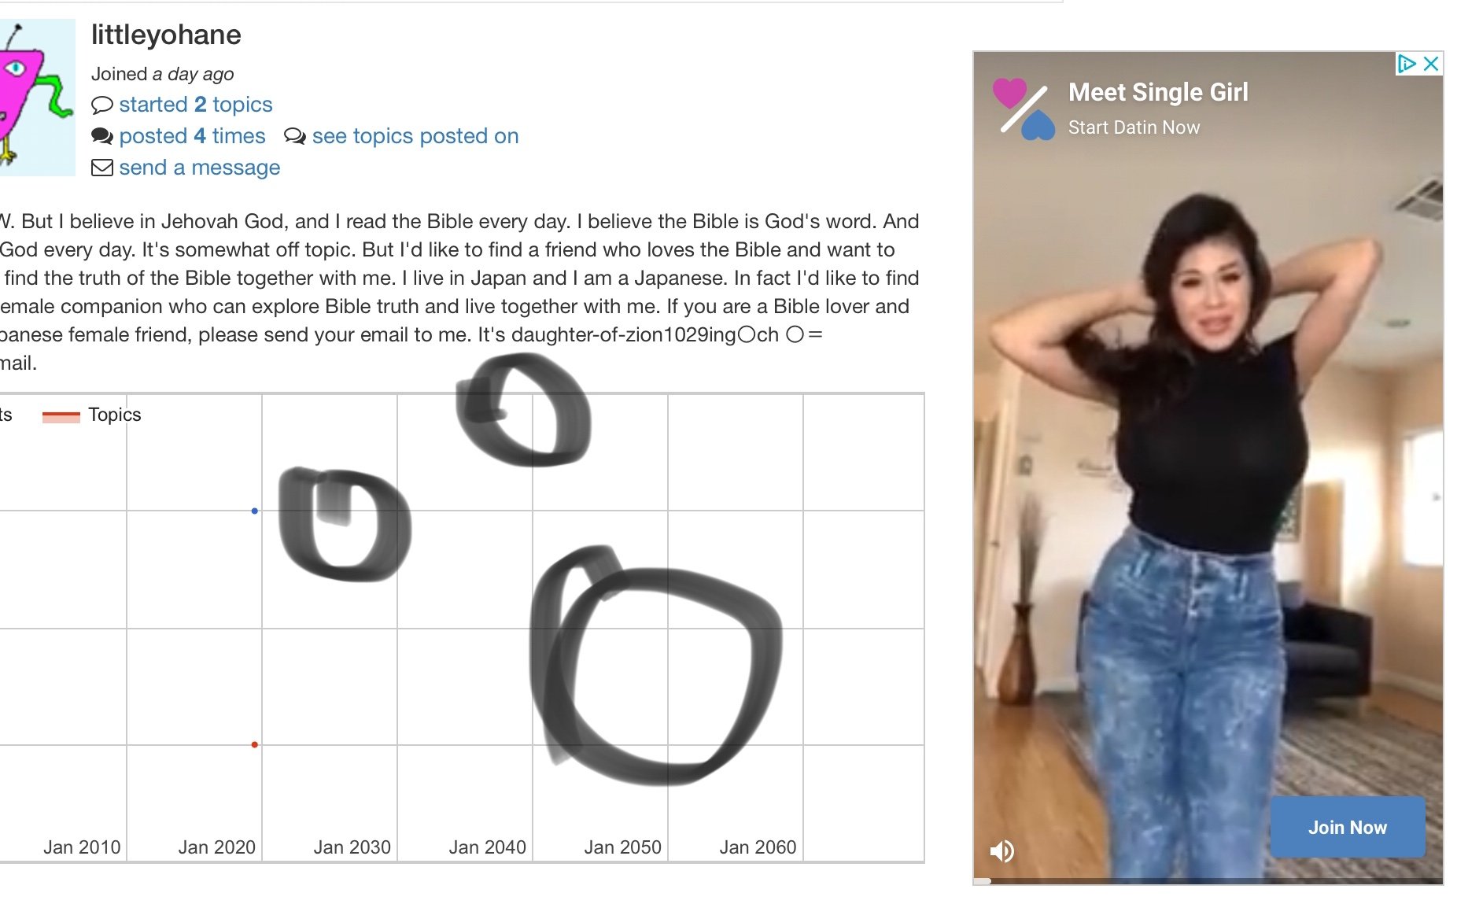The width and height of the screenshot is (1457, 915).
Task: Click the speech bubble icon beside started topics
Action: (101, 105)
